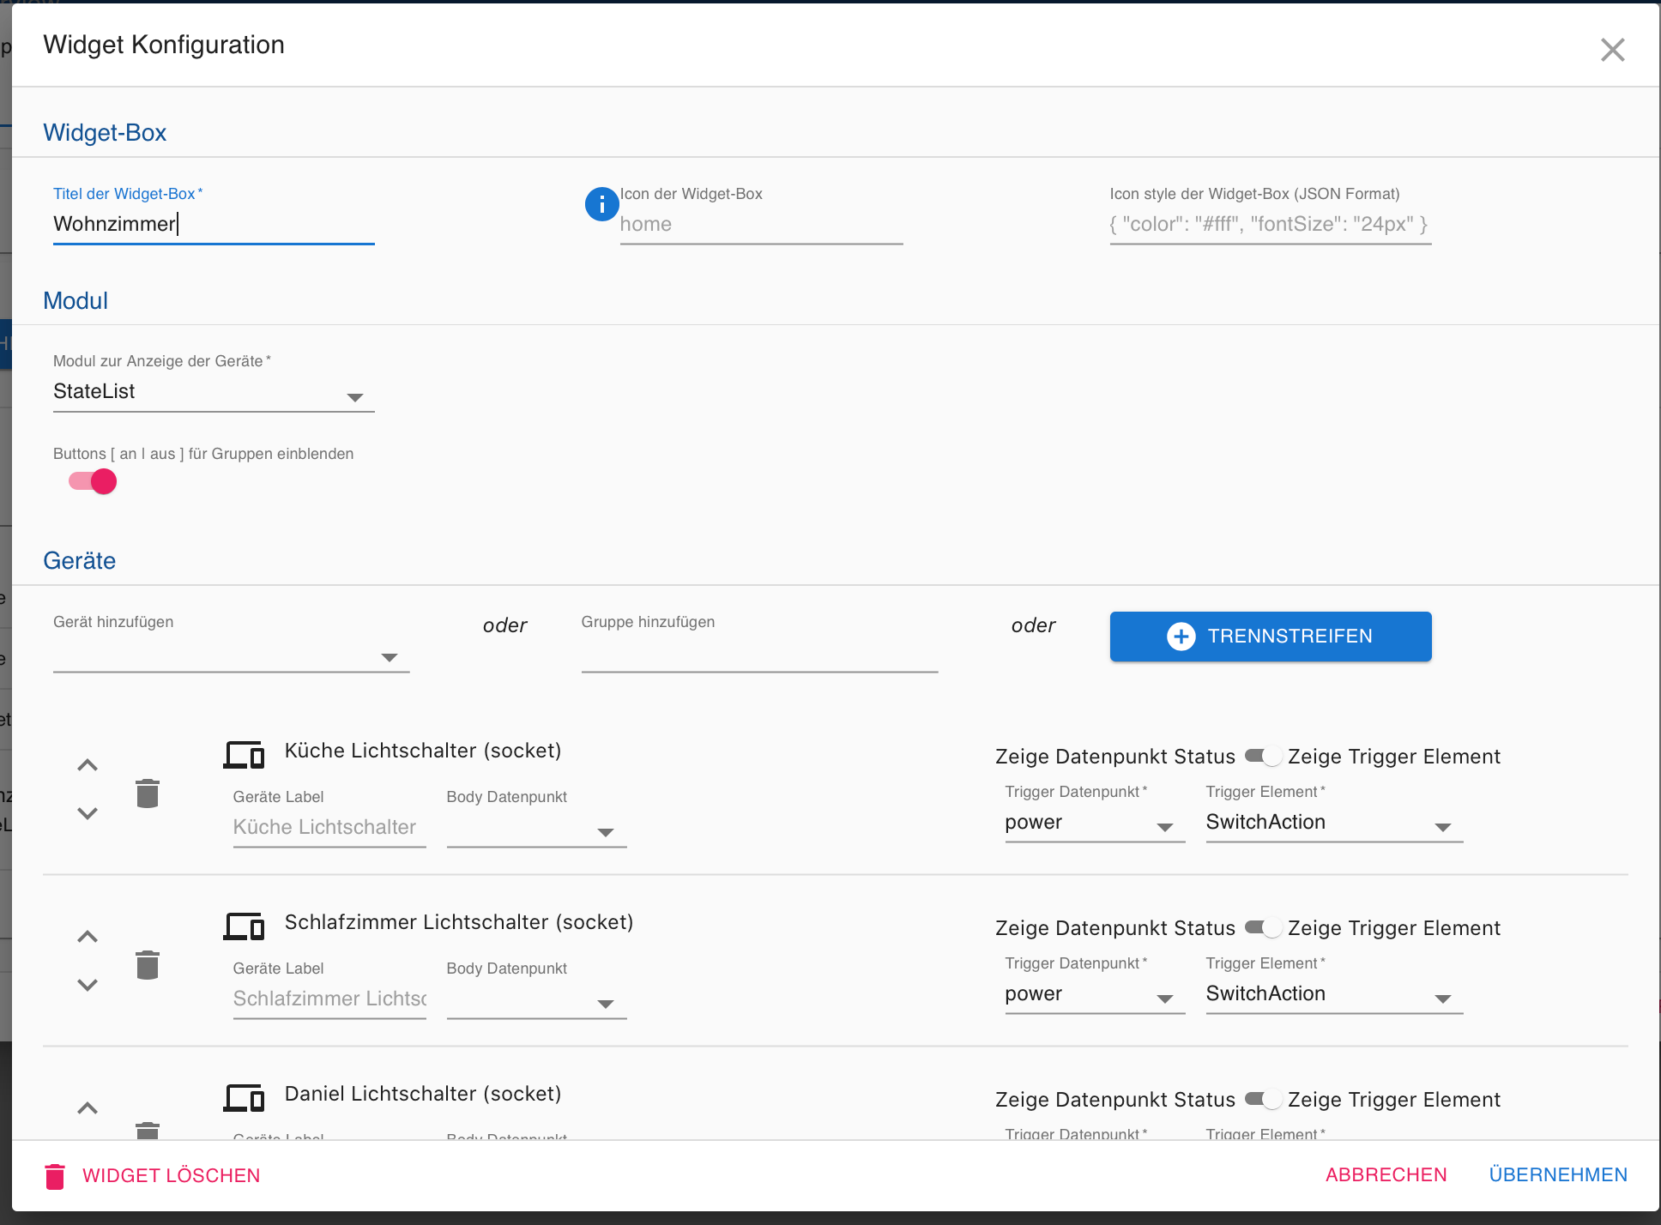Viewport: 1661px width, 1225px height.
Task: Open Trigger Element dropdown for Küche Lichtschalter
Action: coord(1334,824)
